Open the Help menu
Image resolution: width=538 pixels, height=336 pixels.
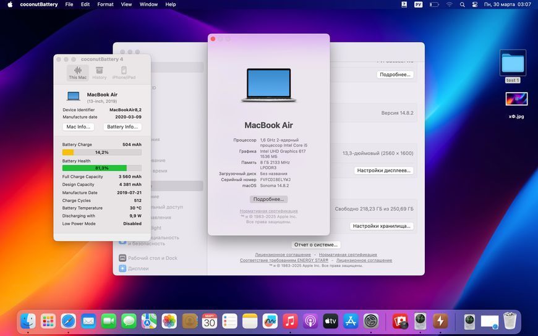point(171,4)
